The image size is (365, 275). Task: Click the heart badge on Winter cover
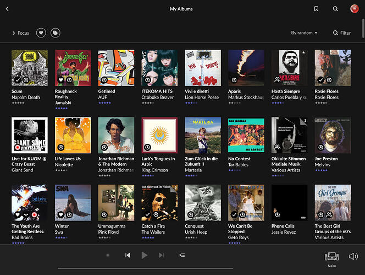(61, 214)
